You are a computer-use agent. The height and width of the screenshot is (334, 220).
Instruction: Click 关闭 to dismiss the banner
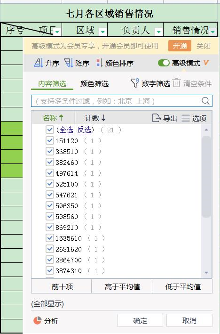[x=204, y=46]
